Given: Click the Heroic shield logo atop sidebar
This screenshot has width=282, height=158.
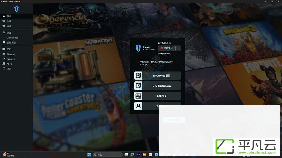Looking at the screenshot, I should 16,8.
